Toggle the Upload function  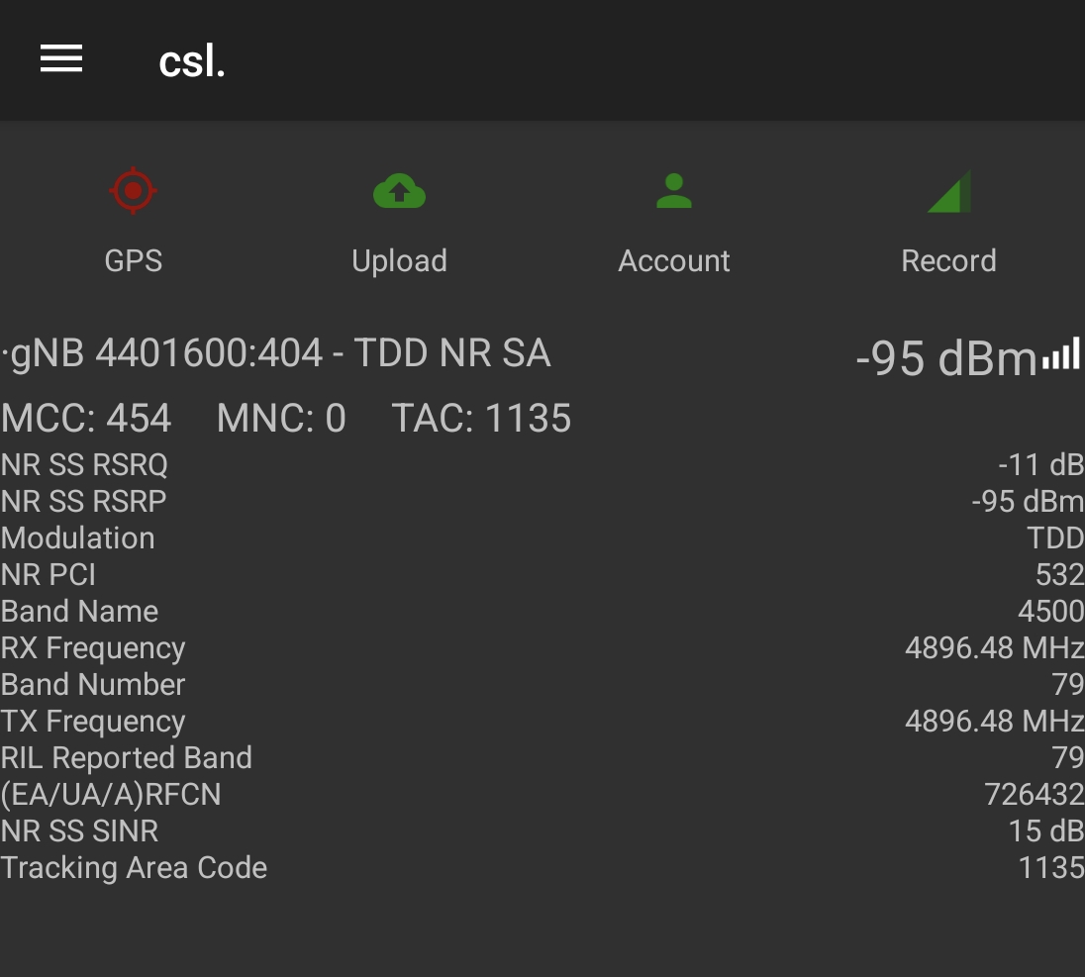tap(399, 218)
